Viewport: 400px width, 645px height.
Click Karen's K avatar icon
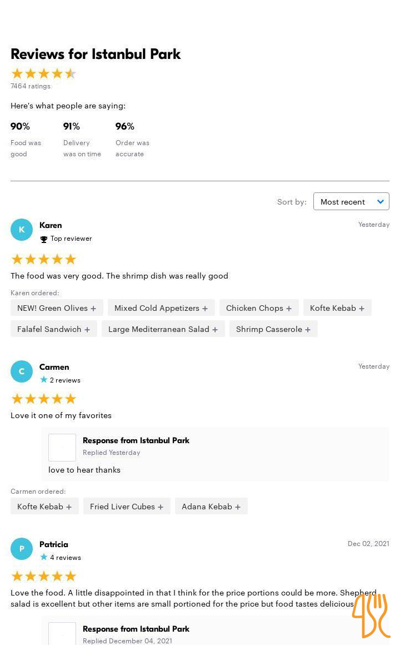tap(22, 230)
